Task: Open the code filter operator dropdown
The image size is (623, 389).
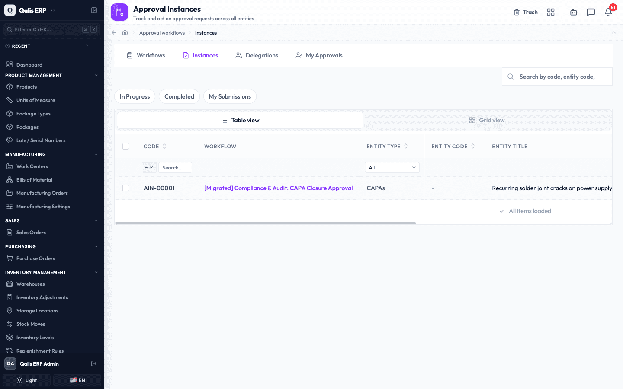Action: [149, 167]
